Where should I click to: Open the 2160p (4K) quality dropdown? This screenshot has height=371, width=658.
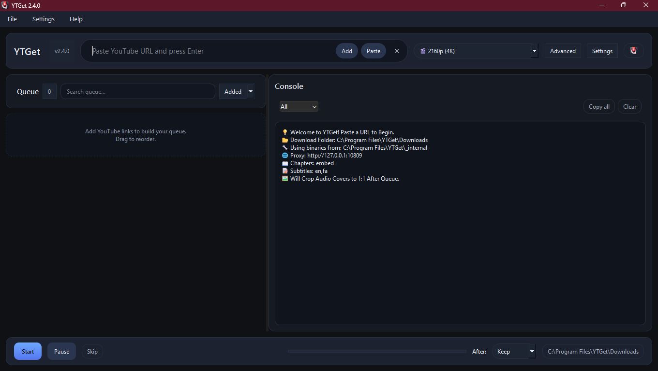(x=476, y=51)
